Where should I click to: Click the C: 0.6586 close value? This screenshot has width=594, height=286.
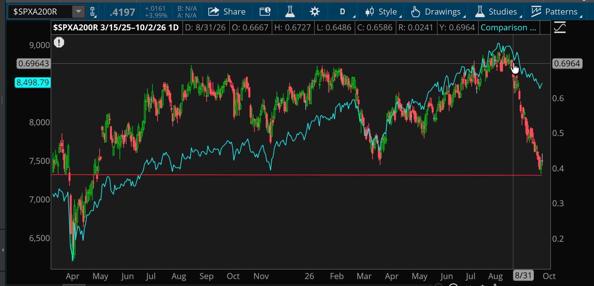click(375, 28)
